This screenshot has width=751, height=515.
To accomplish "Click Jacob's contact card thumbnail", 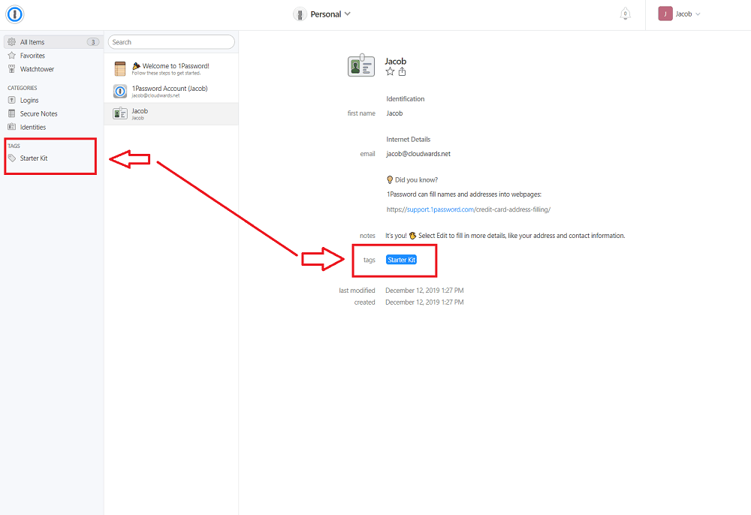I will [361, 65].
